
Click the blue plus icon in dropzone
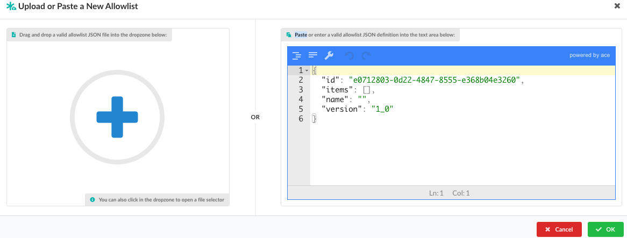click(117, 117)
